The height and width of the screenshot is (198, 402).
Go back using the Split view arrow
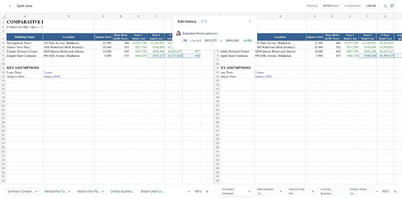(x=10, y=6)
